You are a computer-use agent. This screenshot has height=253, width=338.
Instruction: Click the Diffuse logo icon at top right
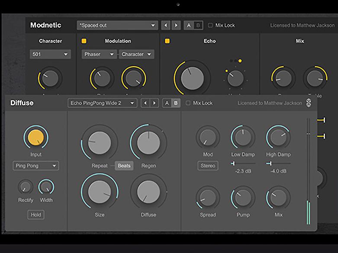click(309, 103)
